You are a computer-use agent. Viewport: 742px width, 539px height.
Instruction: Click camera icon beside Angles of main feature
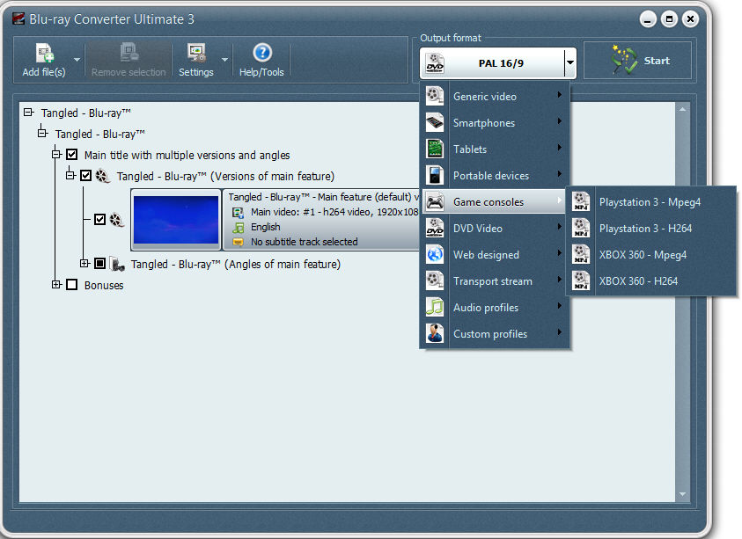click(117, 264)
